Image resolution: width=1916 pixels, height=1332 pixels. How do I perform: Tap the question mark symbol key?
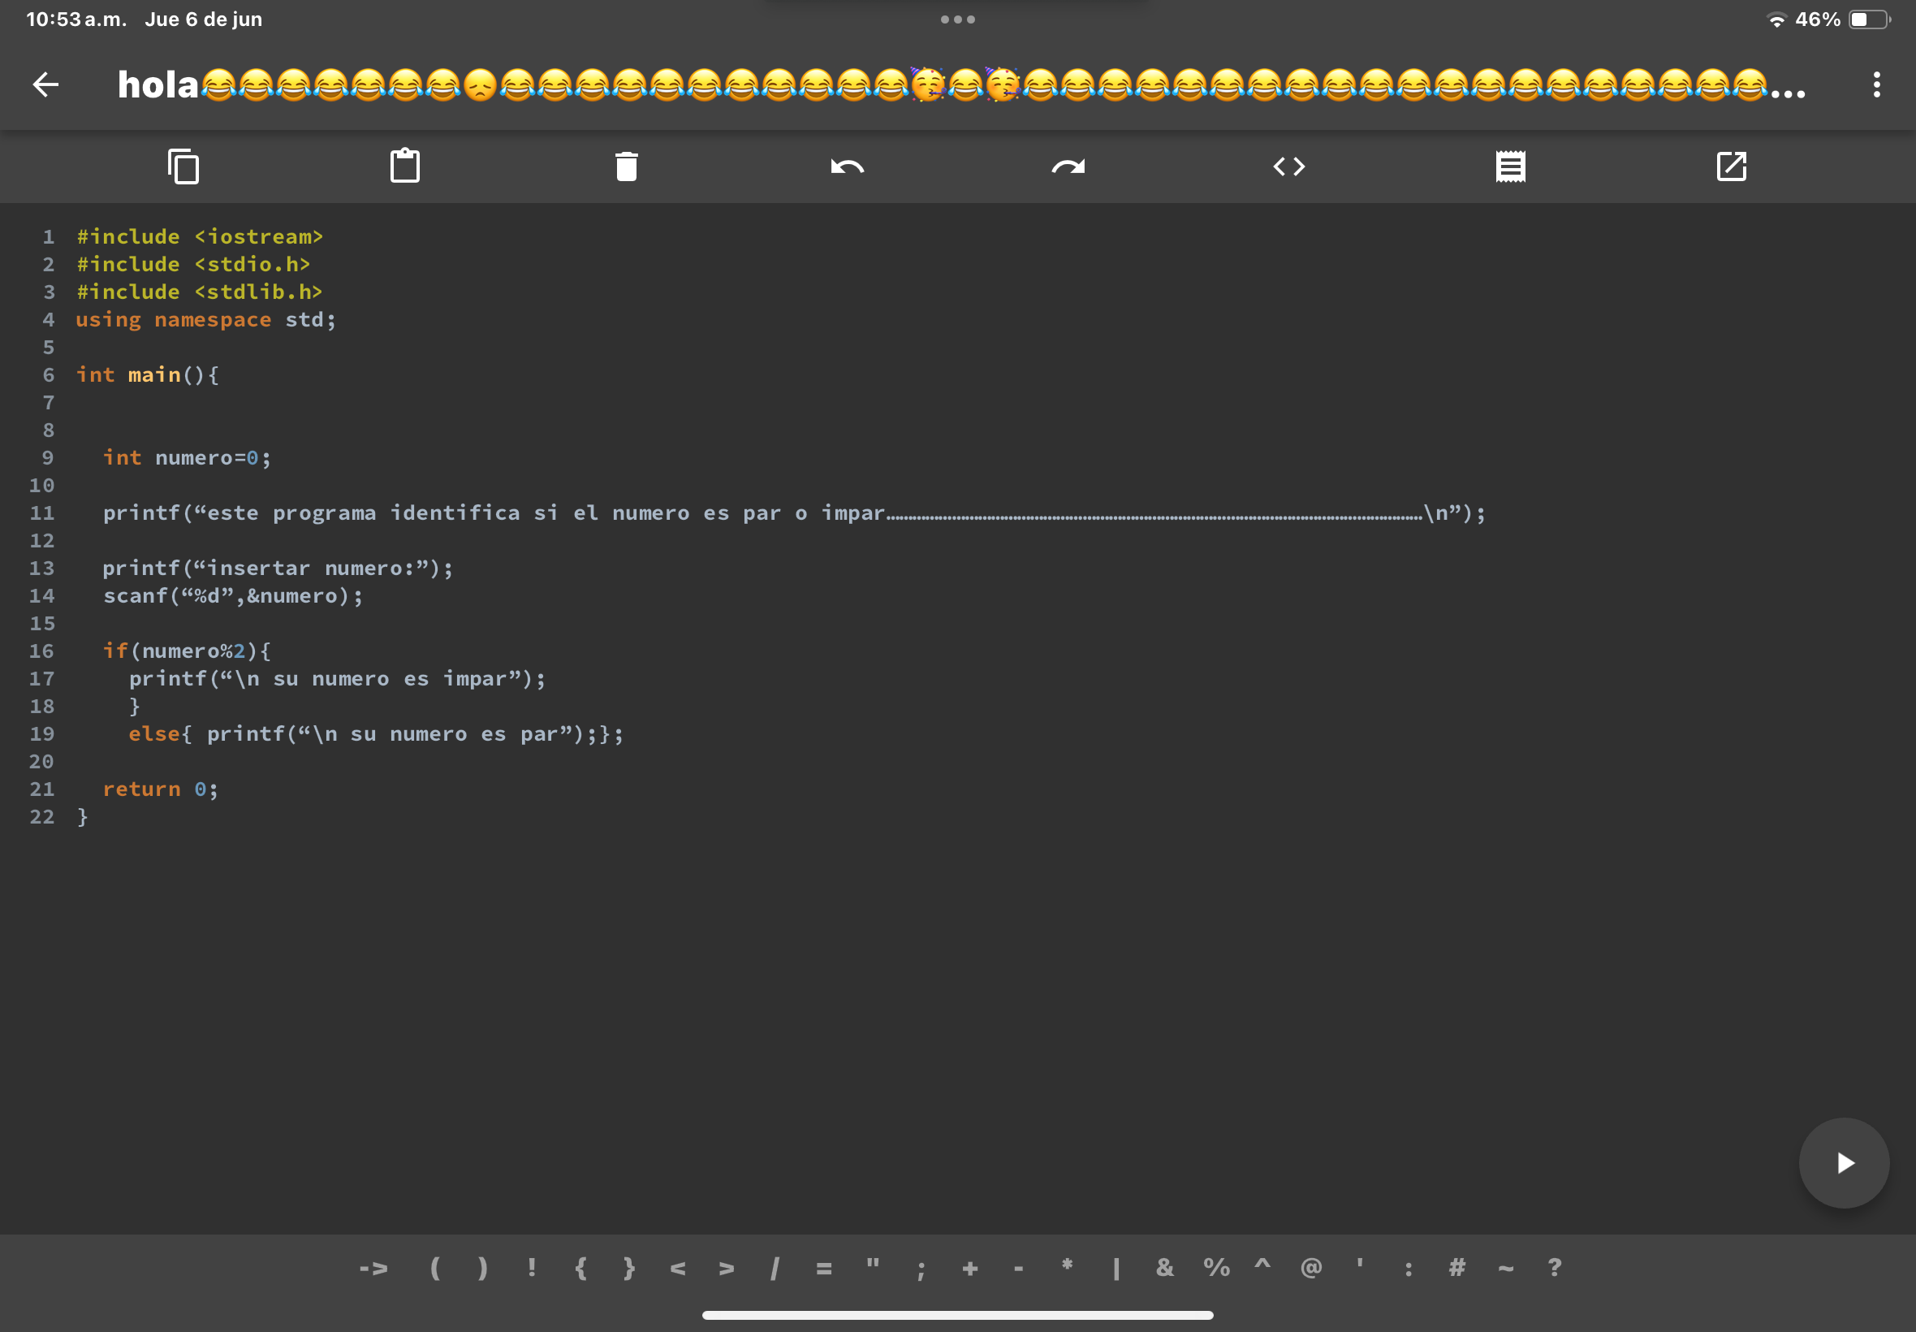pos(1554,1269)
